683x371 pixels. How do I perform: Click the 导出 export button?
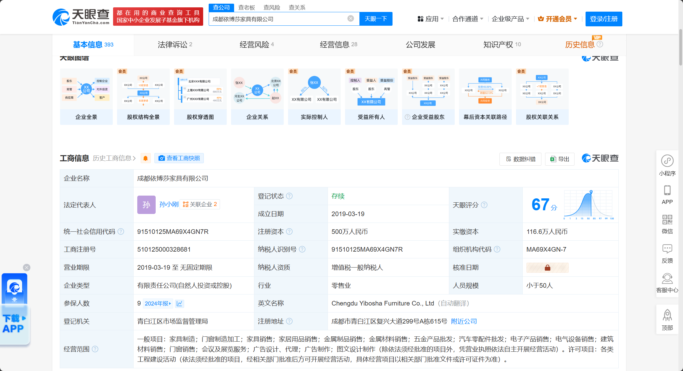(x=560, y=159)
